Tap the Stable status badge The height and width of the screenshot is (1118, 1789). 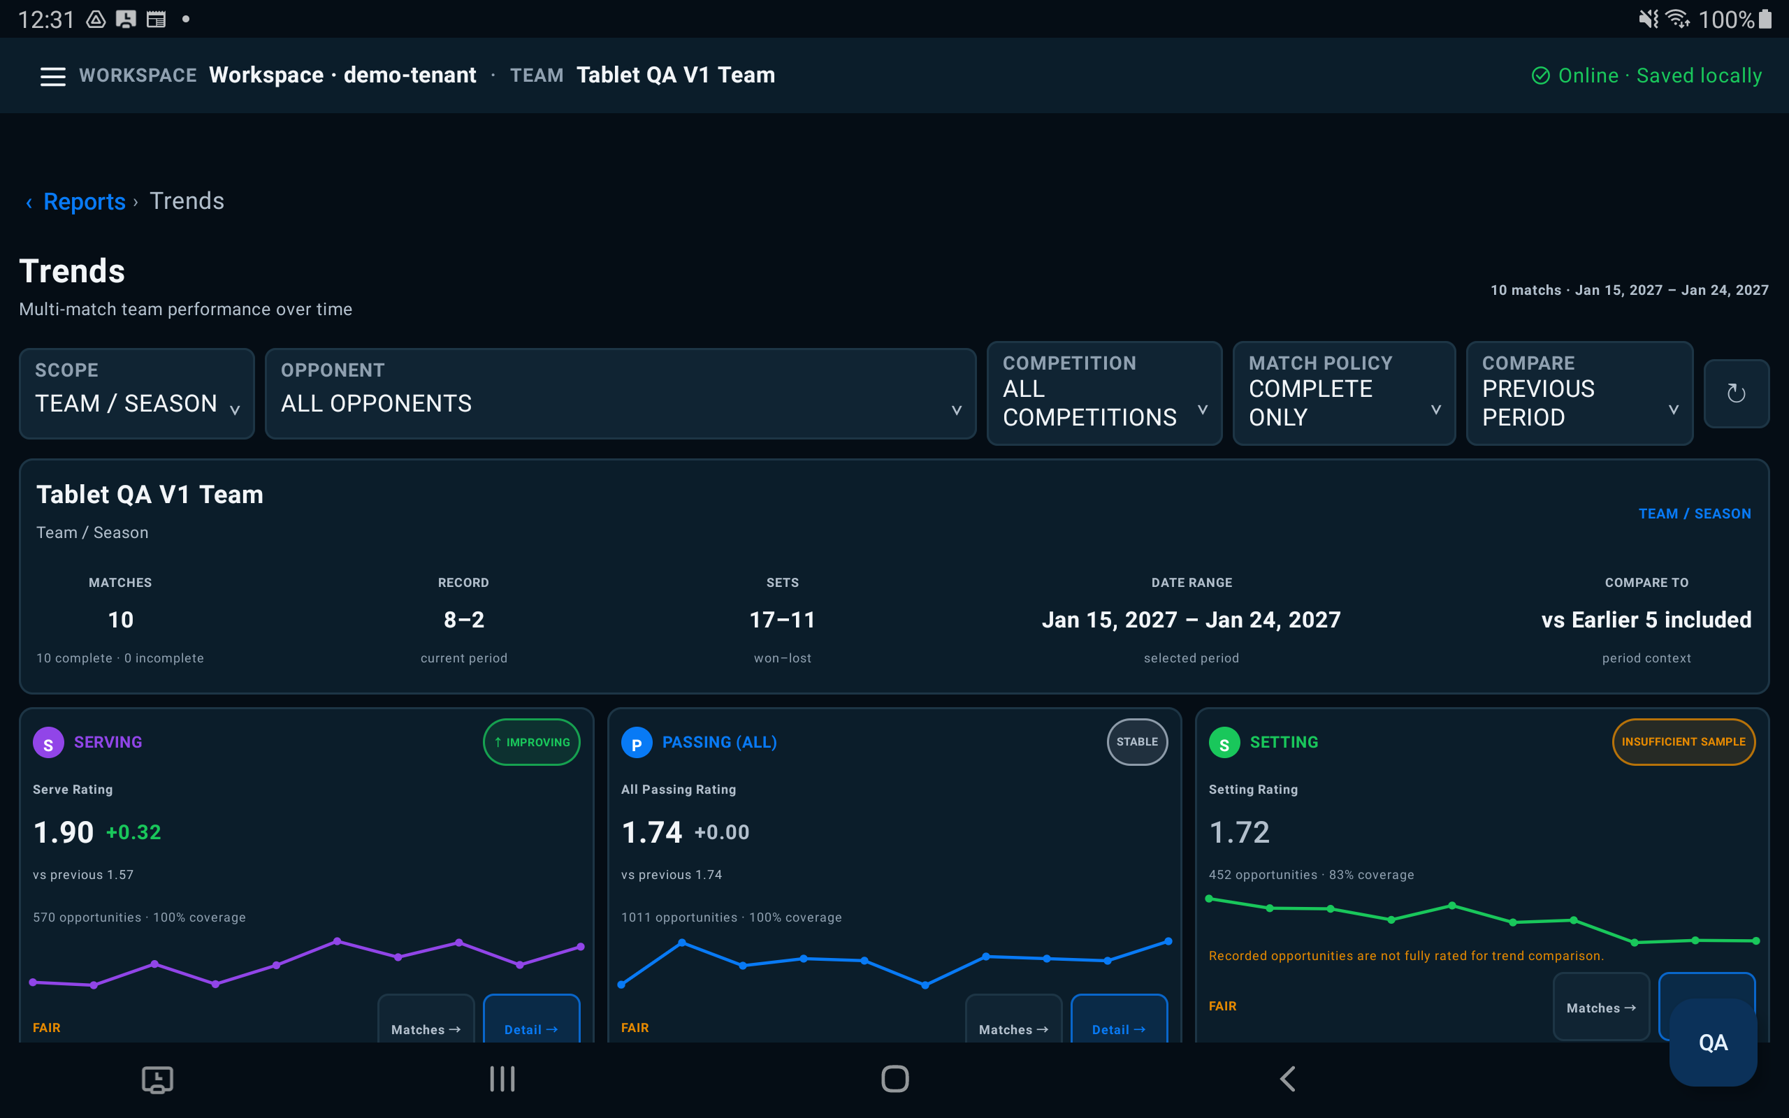[1137, 742]
